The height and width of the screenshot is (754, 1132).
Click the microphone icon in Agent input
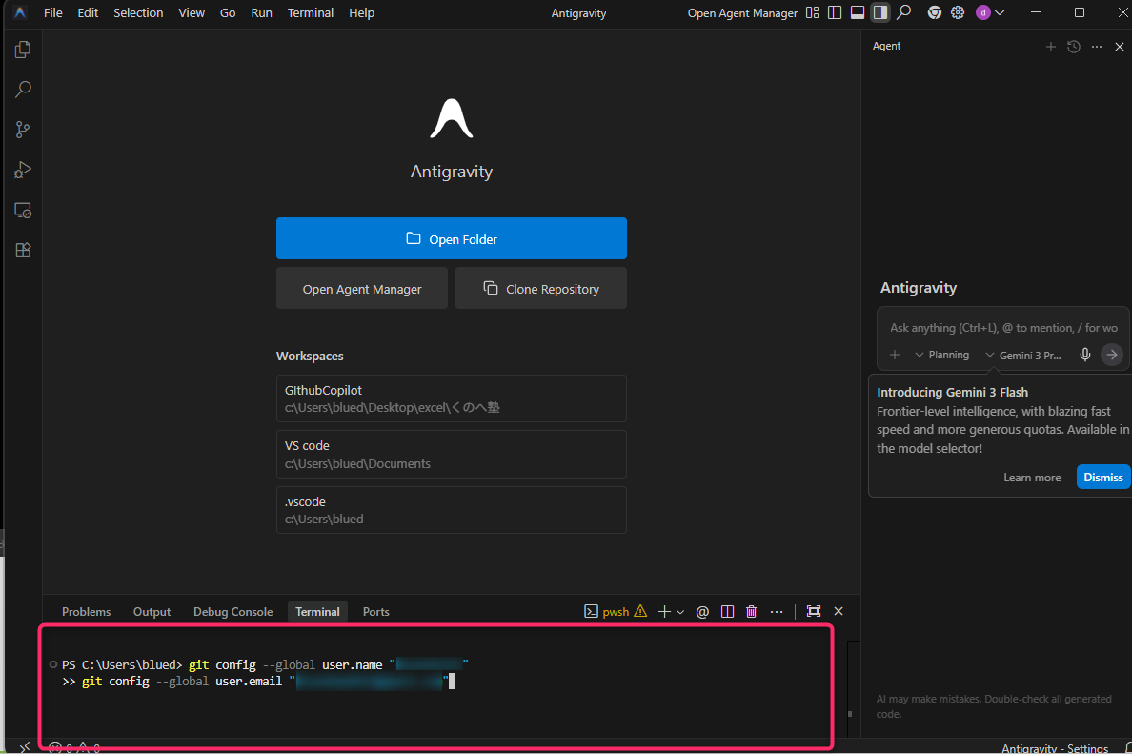1084,355
